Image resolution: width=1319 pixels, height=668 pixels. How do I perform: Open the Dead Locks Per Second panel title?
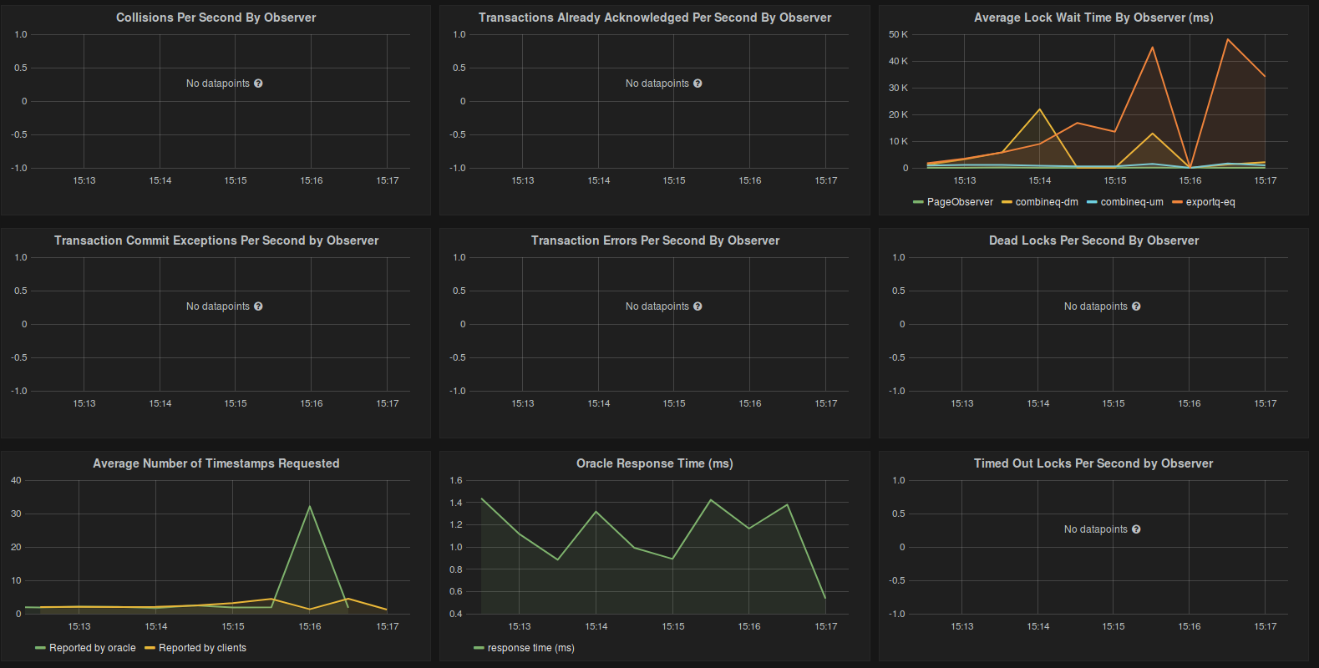[1093, 240]
